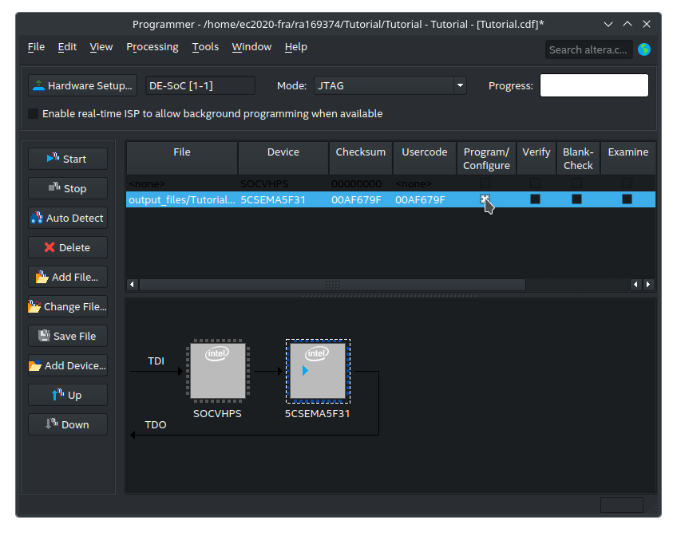Image resolution: width=677 pixels, height=536 pixels.
Task: Toggle Blank-Check for SOCVHPS row
Action: click(577, 183)
